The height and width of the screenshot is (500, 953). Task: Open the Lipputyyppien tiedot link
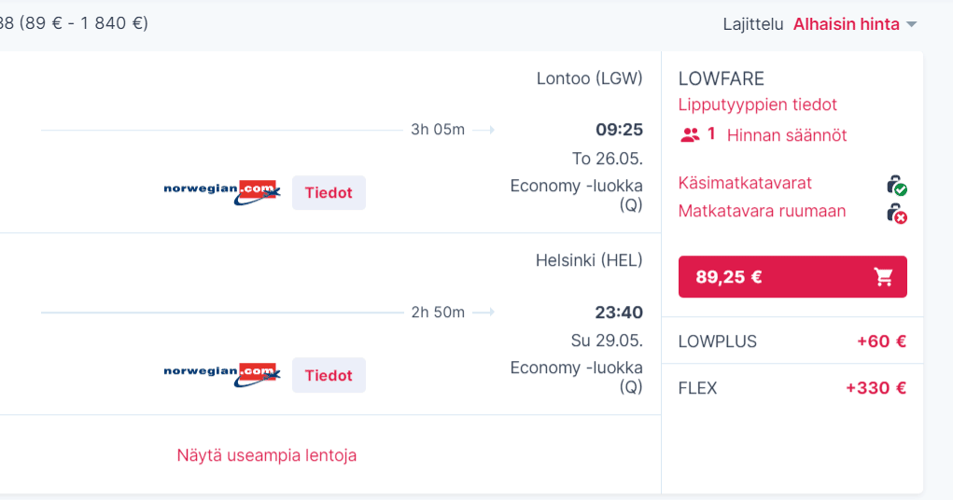click(x=758, y=104)
